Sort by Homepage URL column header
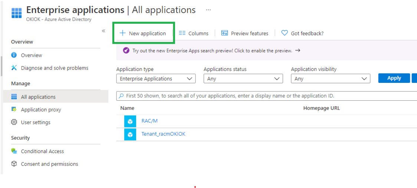Screen dimensions: 417x188 (322, 108)
